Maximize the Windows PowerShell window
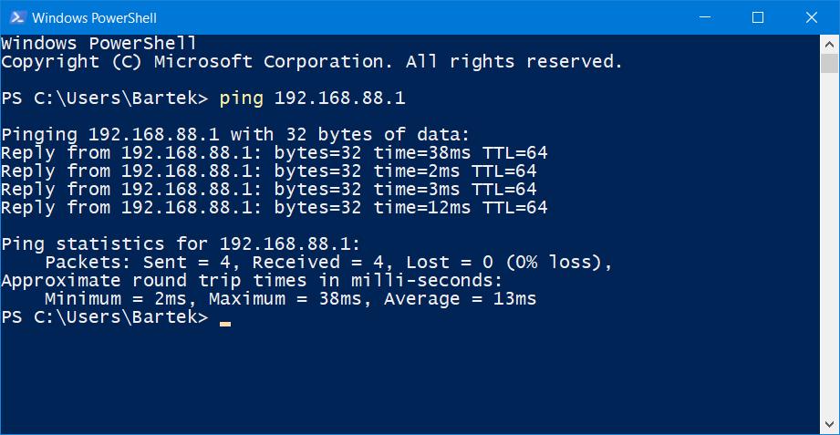 pyautogui.click(x=758, y=17)
